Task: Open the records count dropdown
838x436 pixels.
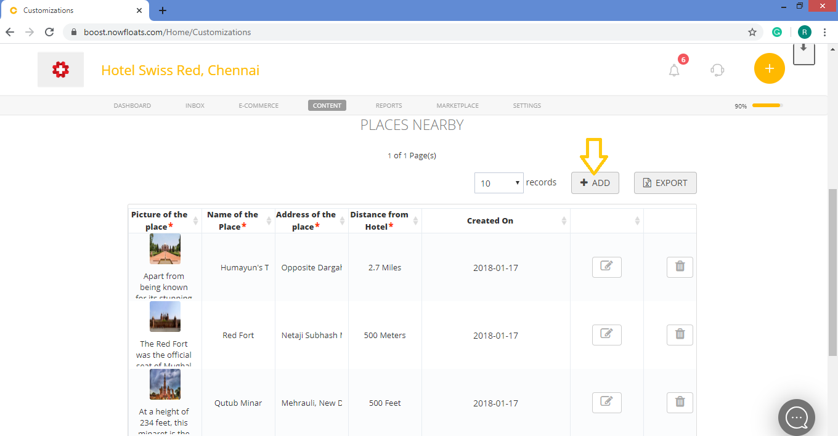Action: point(498,182)
